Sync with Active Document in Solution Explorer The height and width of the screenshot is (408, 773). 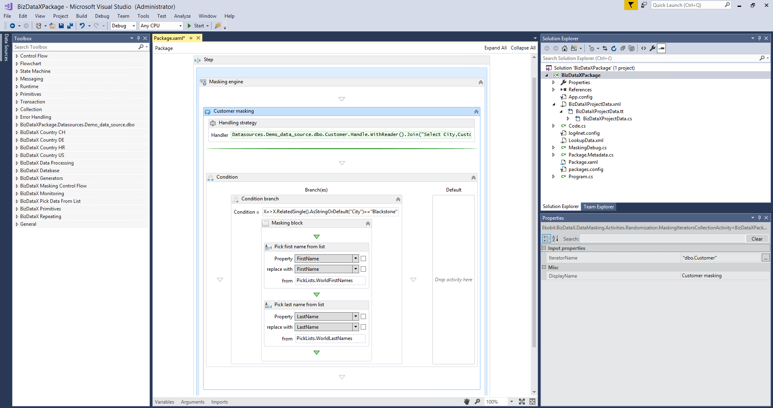[605, 48]
